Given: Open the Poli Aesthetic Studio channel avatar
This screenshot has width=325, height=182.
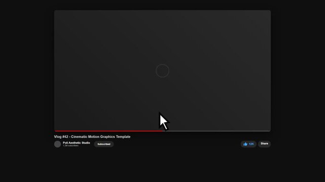Looking at the screenshot, I should click(x=57, y=144).
